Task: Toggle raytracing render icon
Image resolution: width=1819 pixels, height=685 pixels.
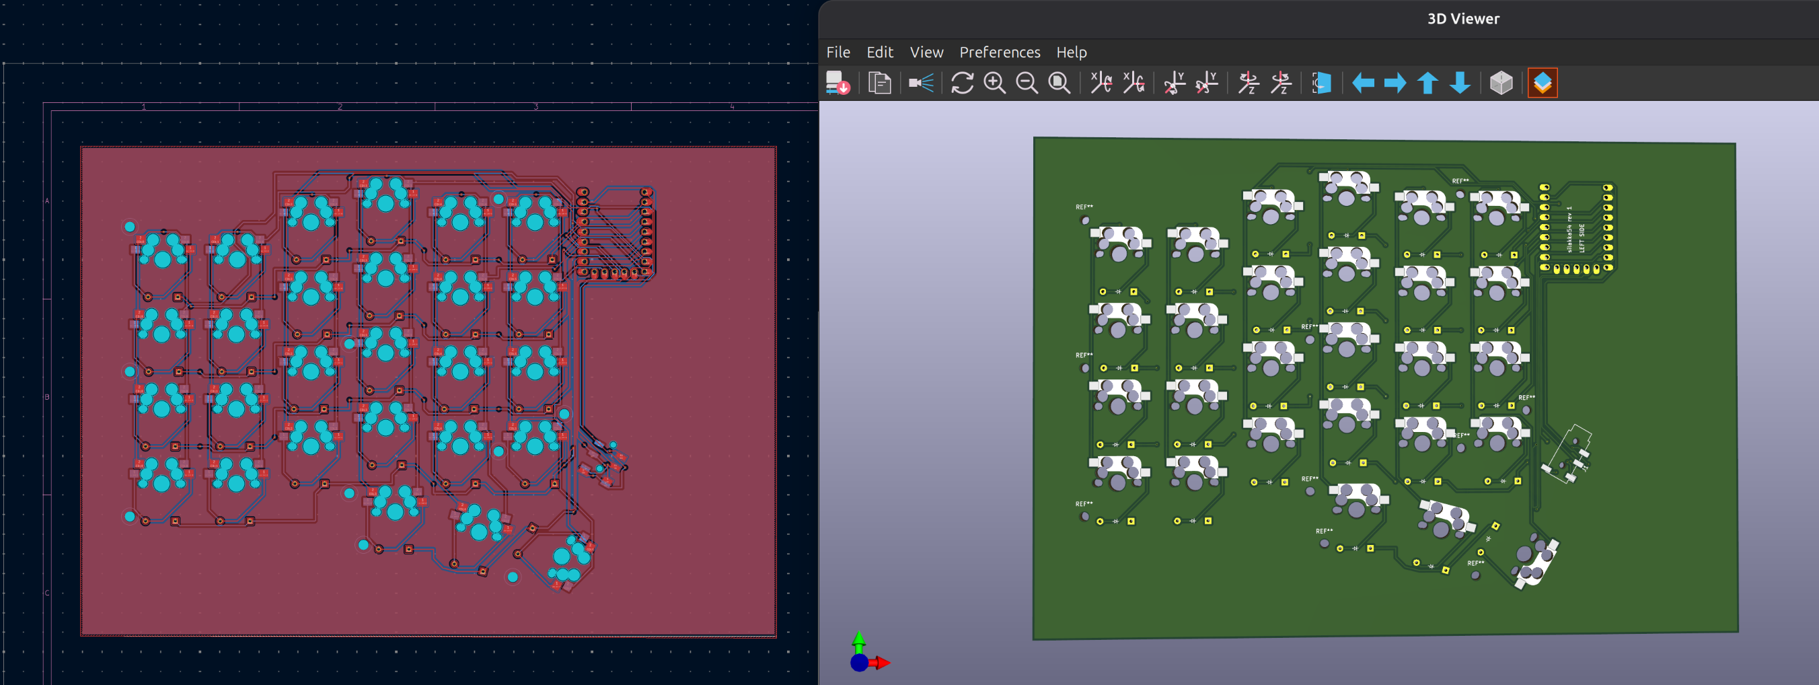Action: tap(921, 83)
